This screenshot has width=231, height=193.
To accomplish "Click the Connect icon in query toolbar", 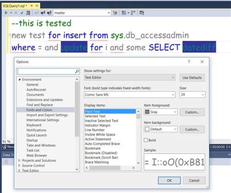I will [x=37, y=13].
